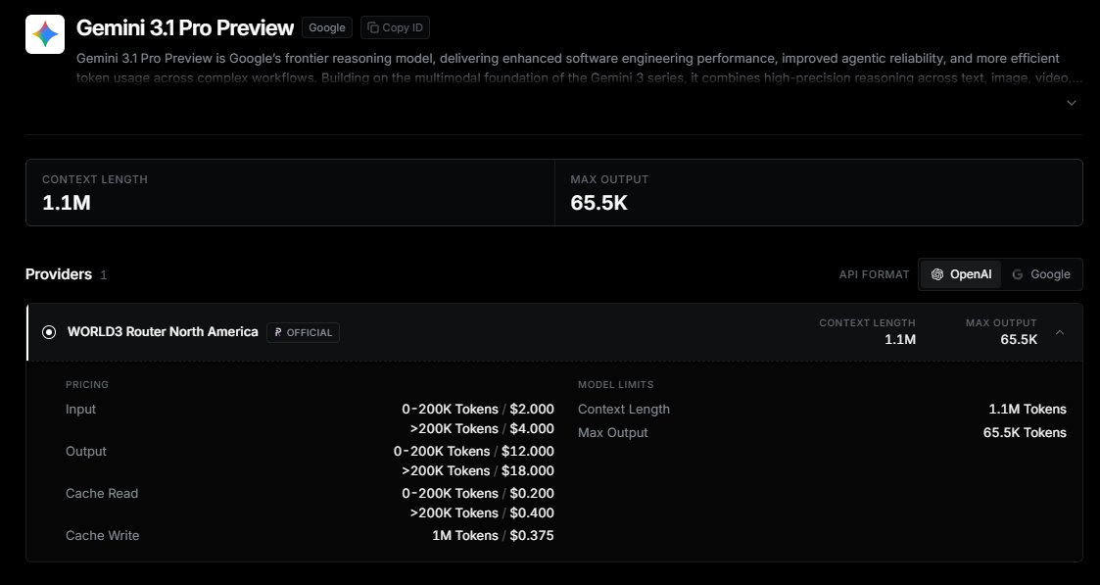Click the OFFICIAL badge
This screenshot has height=585, width=1100.
click(303, 332)
